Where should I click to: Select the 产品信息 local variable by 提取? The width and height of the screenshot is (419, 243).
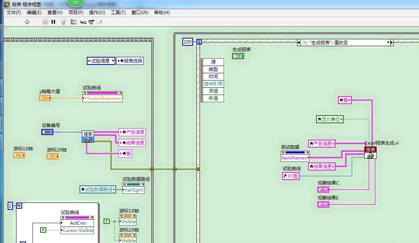click(x=132, y=132)
